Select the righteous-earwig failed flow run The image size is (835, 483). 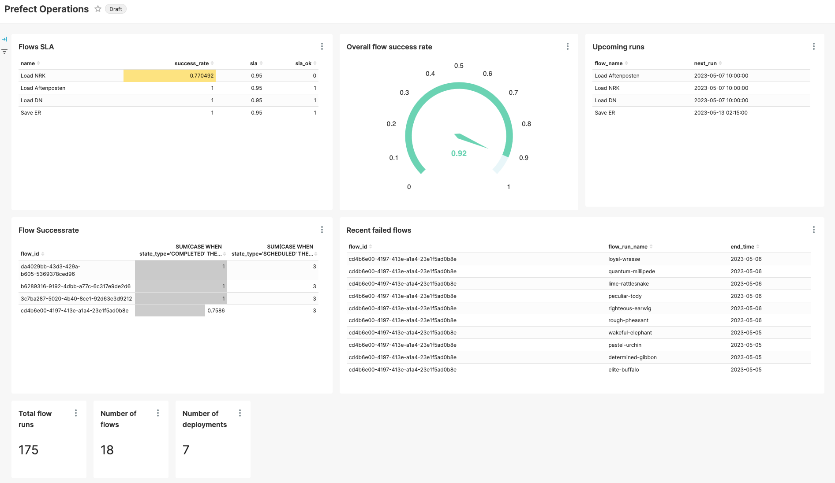[629, 308]
